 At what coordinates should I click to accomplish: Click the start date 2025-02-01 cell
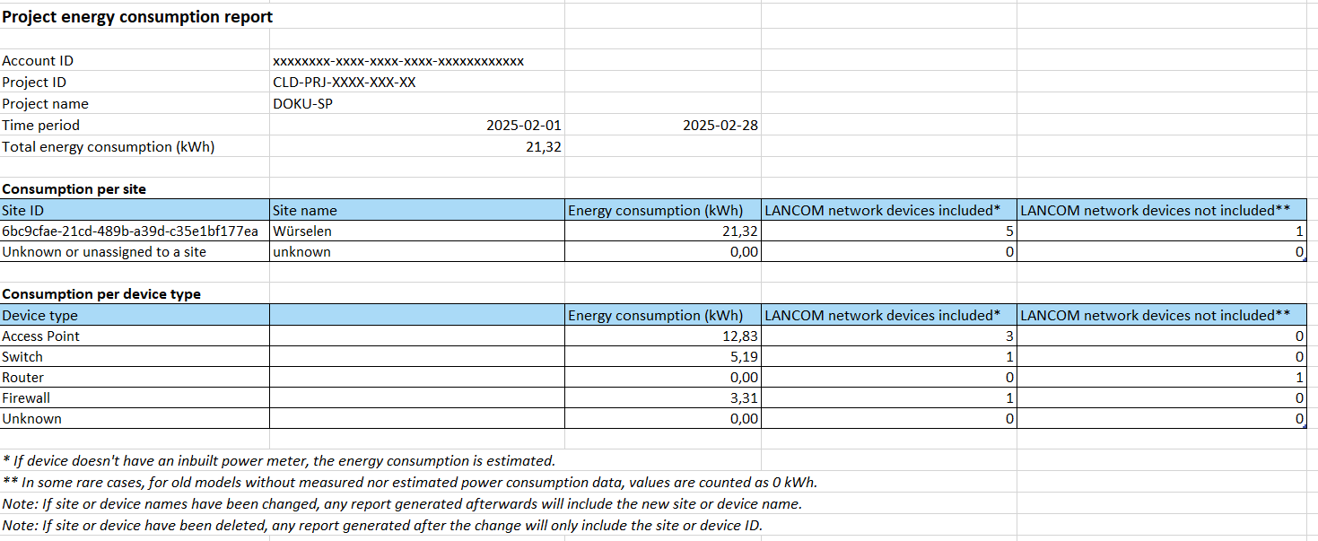point(523,126)
